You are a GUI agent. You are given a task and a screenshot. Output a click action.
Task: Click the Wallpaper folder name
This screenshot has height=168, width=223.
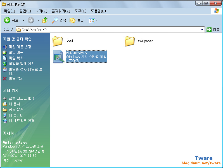pos(145,41)
